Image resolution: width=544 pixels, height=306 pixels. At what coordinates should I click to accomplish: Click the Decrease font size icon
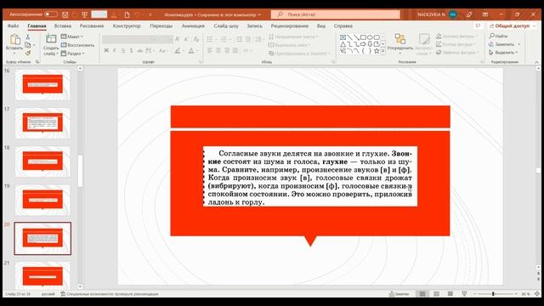[x=187, y=39]
